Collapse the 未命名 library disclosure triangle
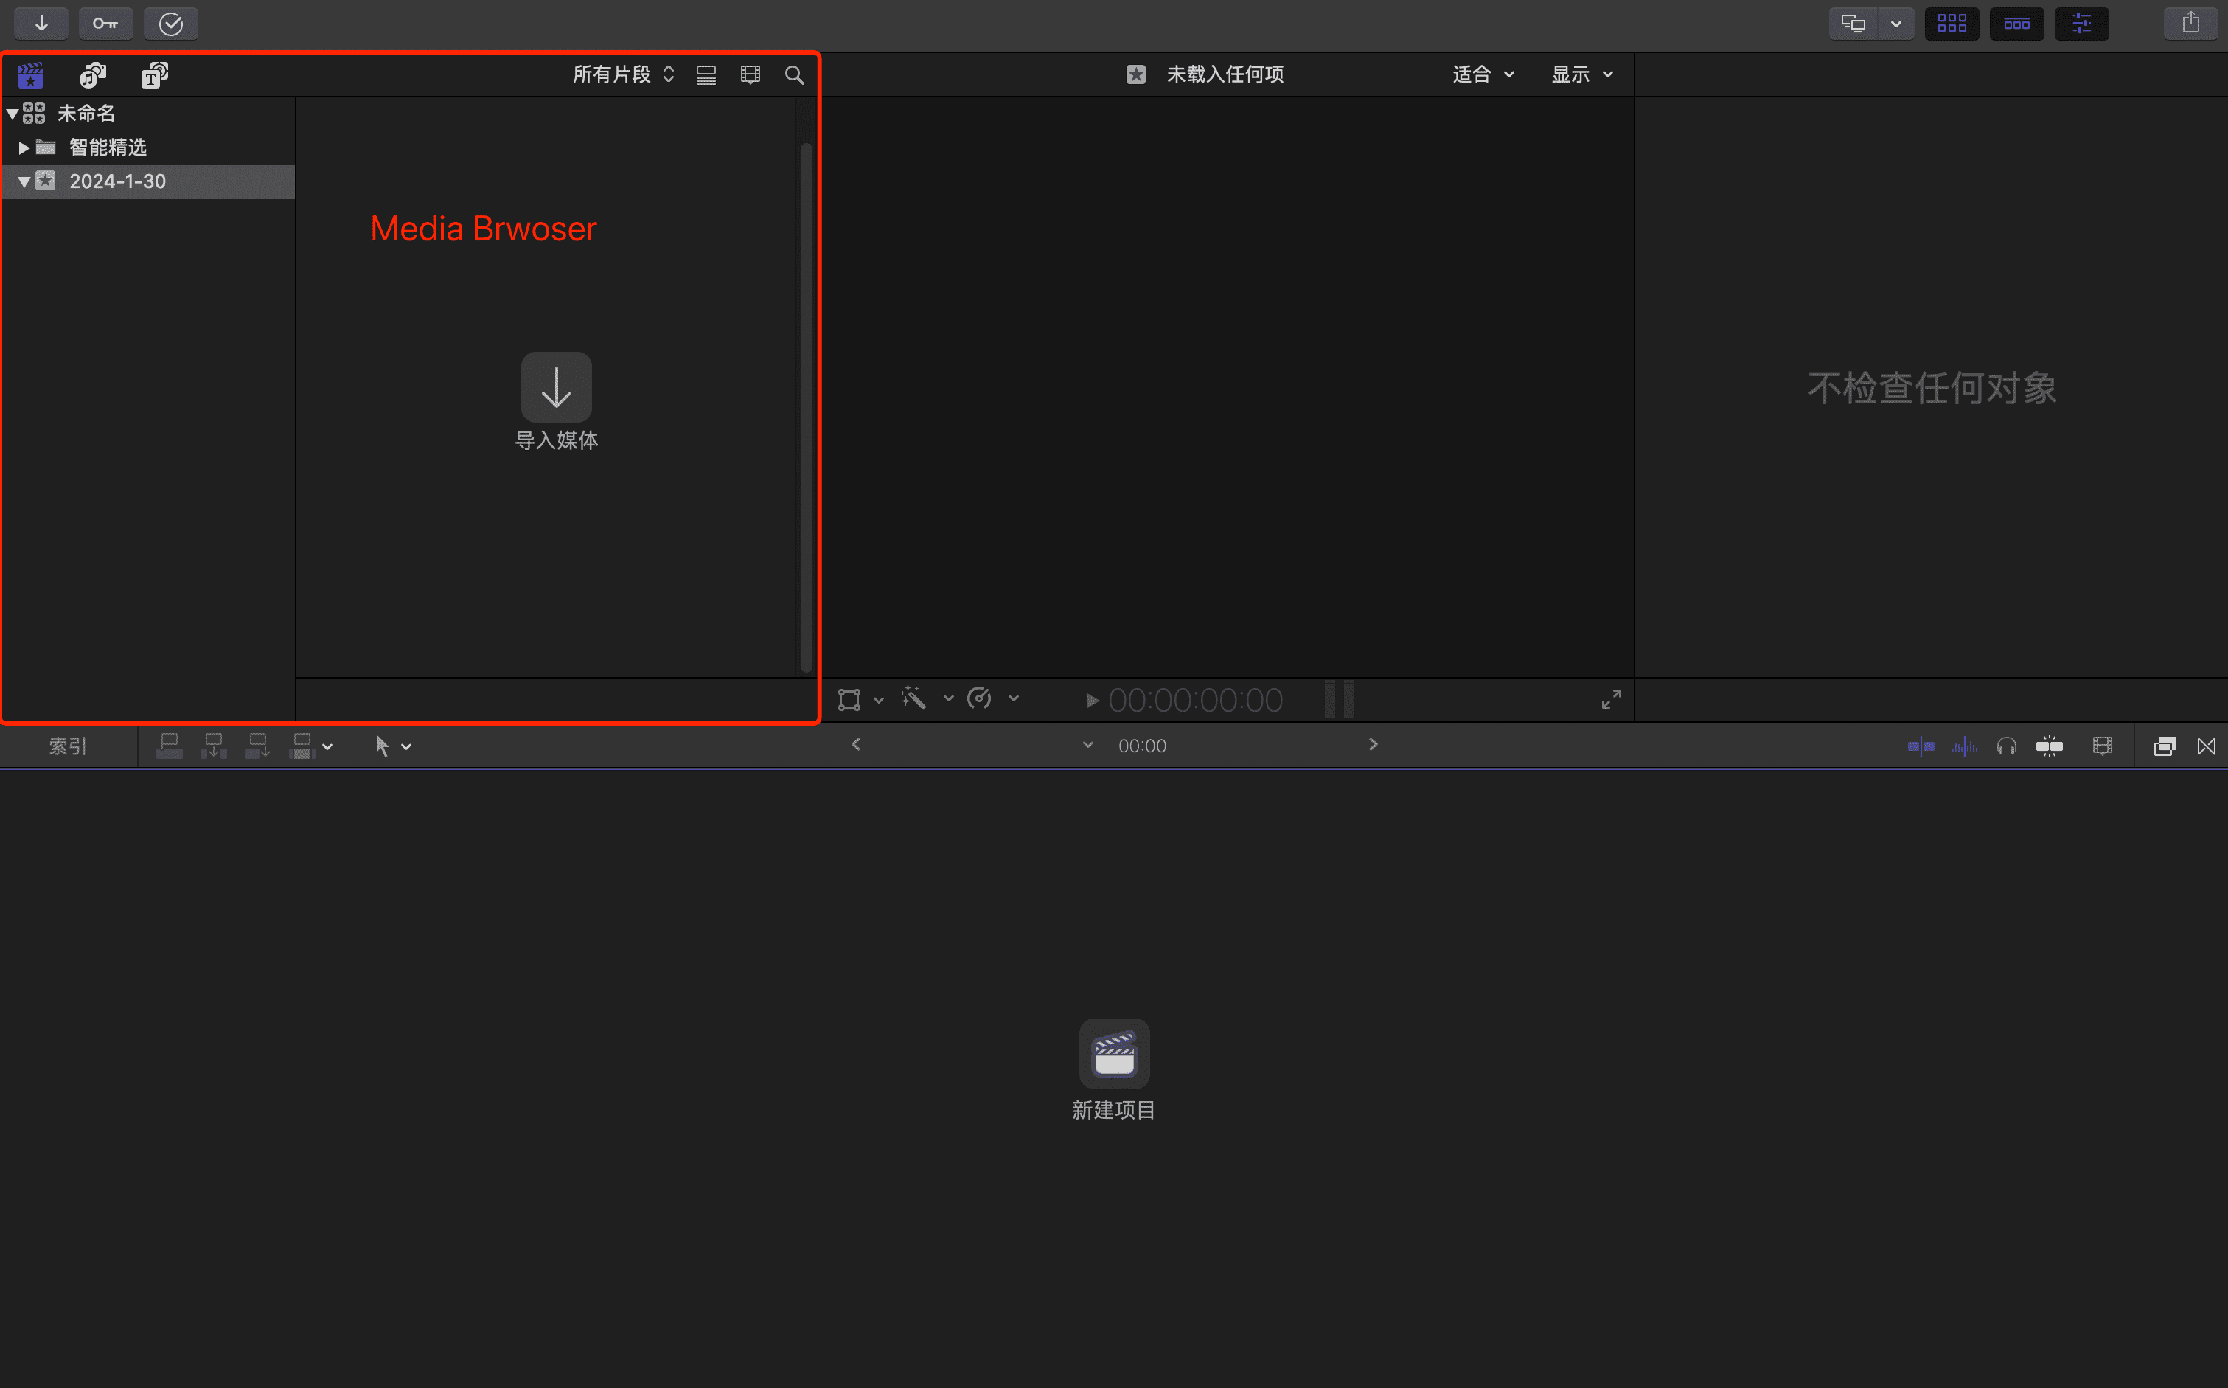Screen dimensions: 2228x1388 (x=13, y=114)
